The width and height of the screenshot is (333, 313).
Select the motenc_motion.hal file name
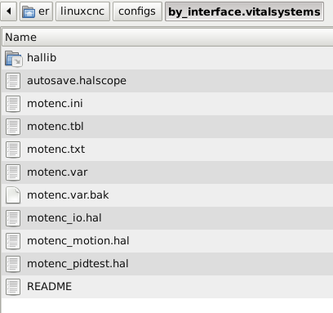click(x=78, y=241)
